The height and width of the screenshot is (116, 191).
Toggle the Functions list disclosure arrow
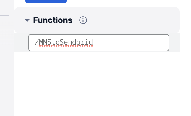(27, 20)
